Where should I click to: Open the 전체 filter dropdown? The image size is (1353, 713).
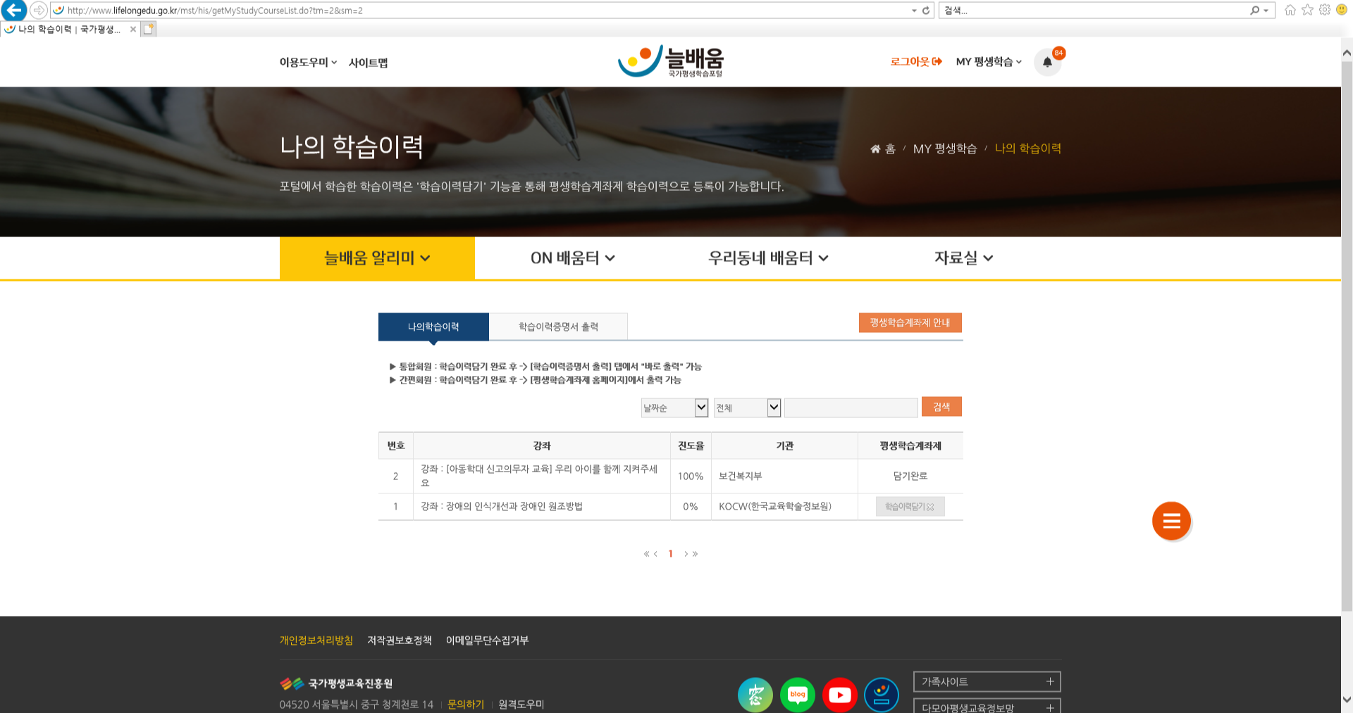point(747,408)
